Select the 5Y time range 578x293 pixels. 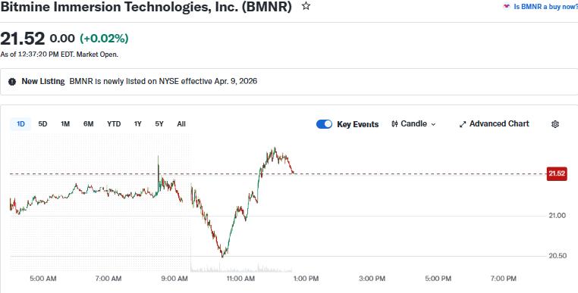coord(159,124)
